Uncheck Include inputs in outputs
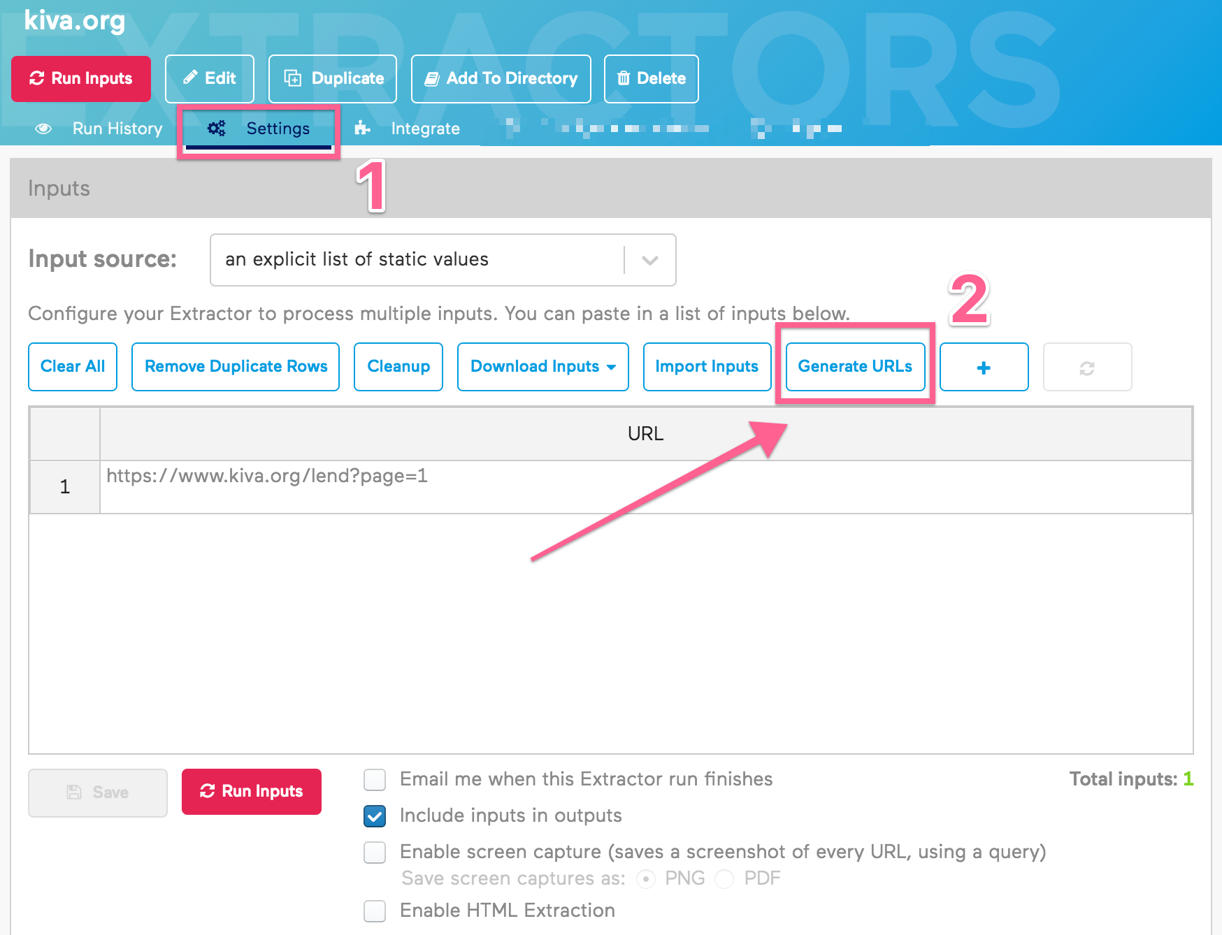This screenshot has height=935, width=1222. [x=375, y=816]
